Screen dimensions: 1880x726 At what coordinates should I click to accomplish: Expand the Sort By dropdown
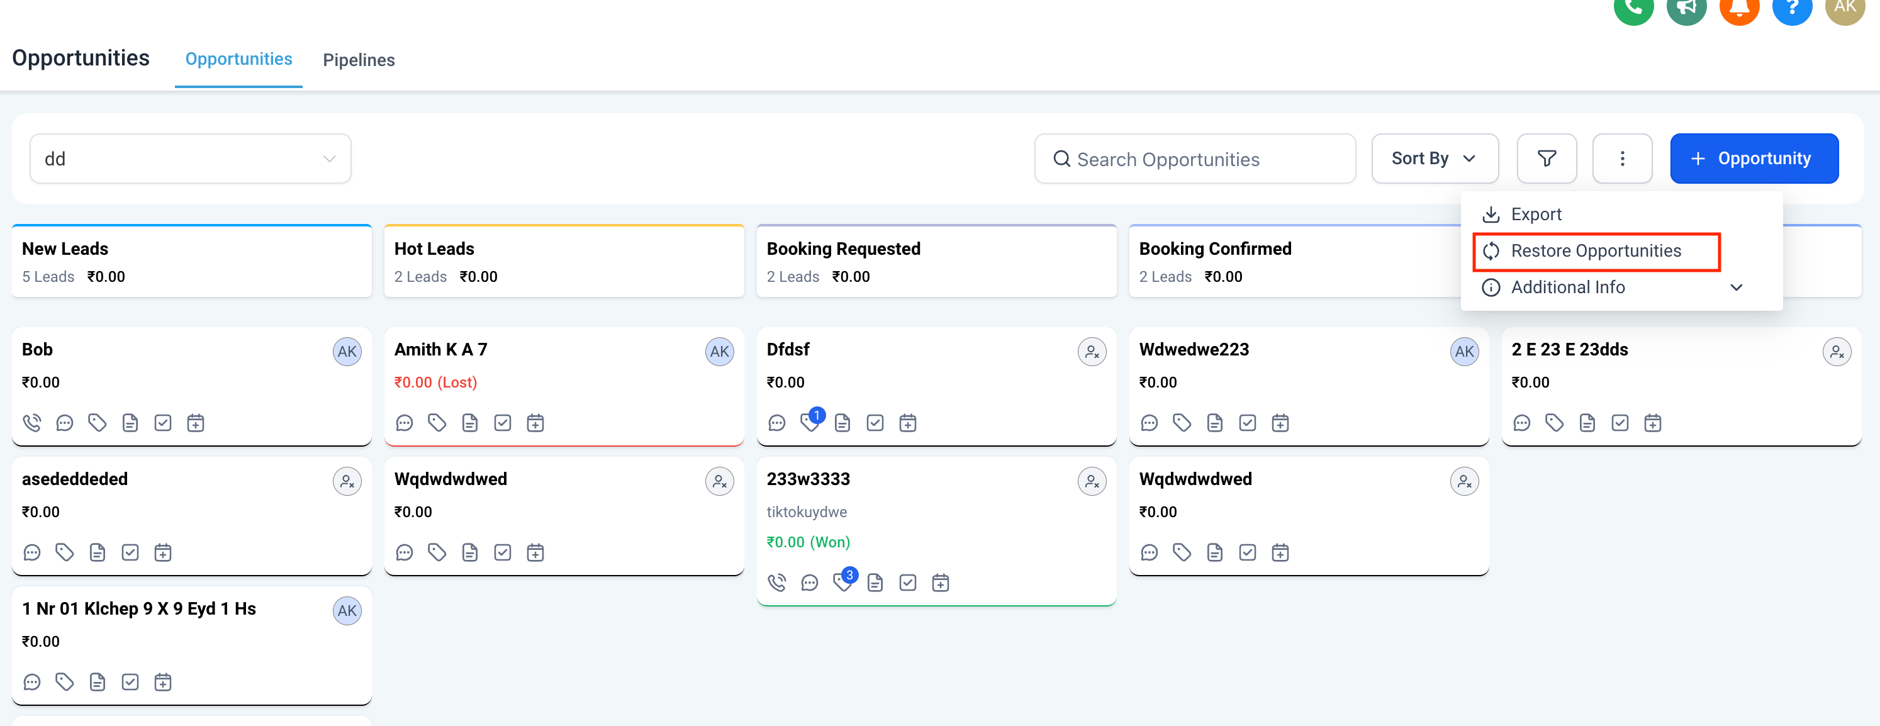(x=1434, y=159)
